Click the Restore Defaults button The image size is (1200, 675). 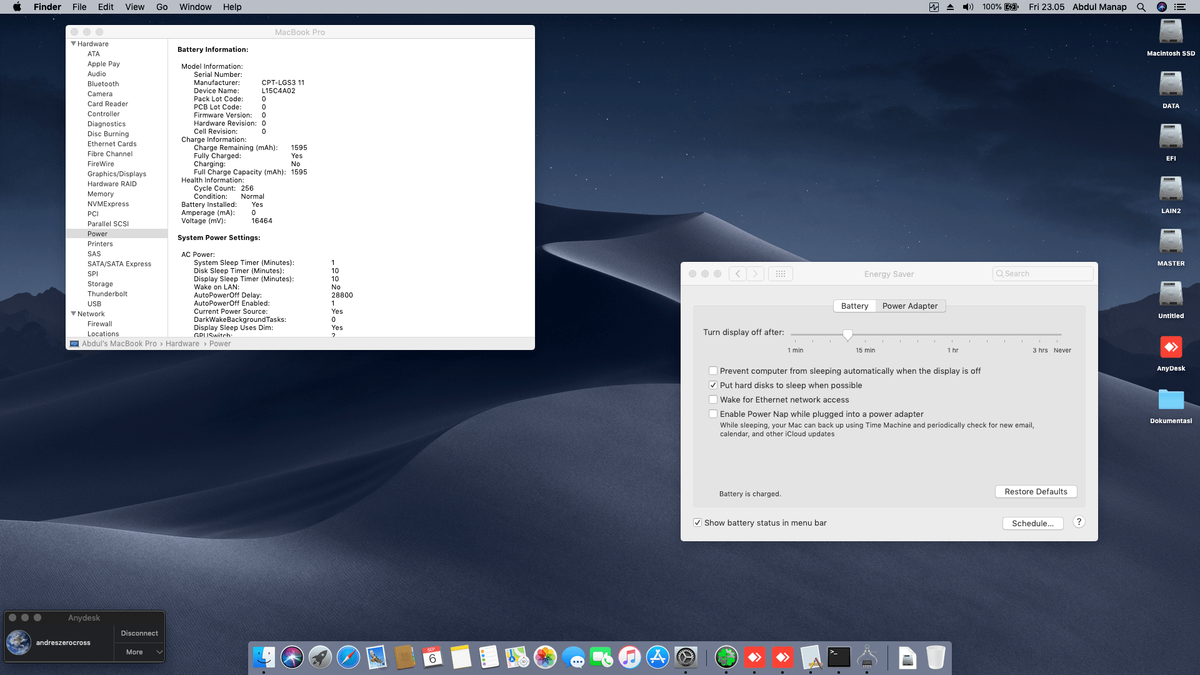pyautogui.click(x=1036, y=492)
